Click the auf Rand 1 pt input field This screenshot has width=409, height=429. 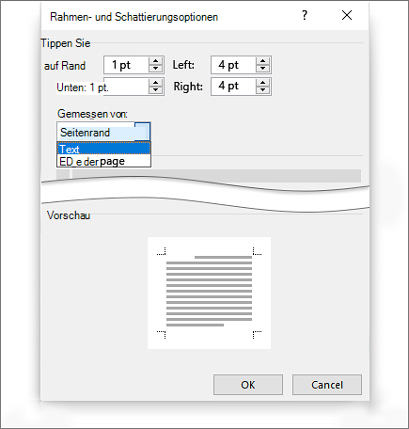[x=126, y=65]
